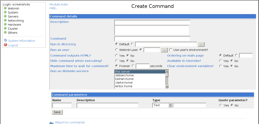Click the Return to commands arrow icon
Screen dimensions: 259x124
tap(52, 123)
